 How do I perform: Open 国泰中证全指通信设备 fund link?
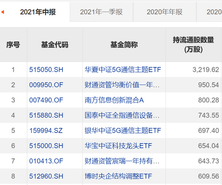pyautogui.click(x=122, y=115)
